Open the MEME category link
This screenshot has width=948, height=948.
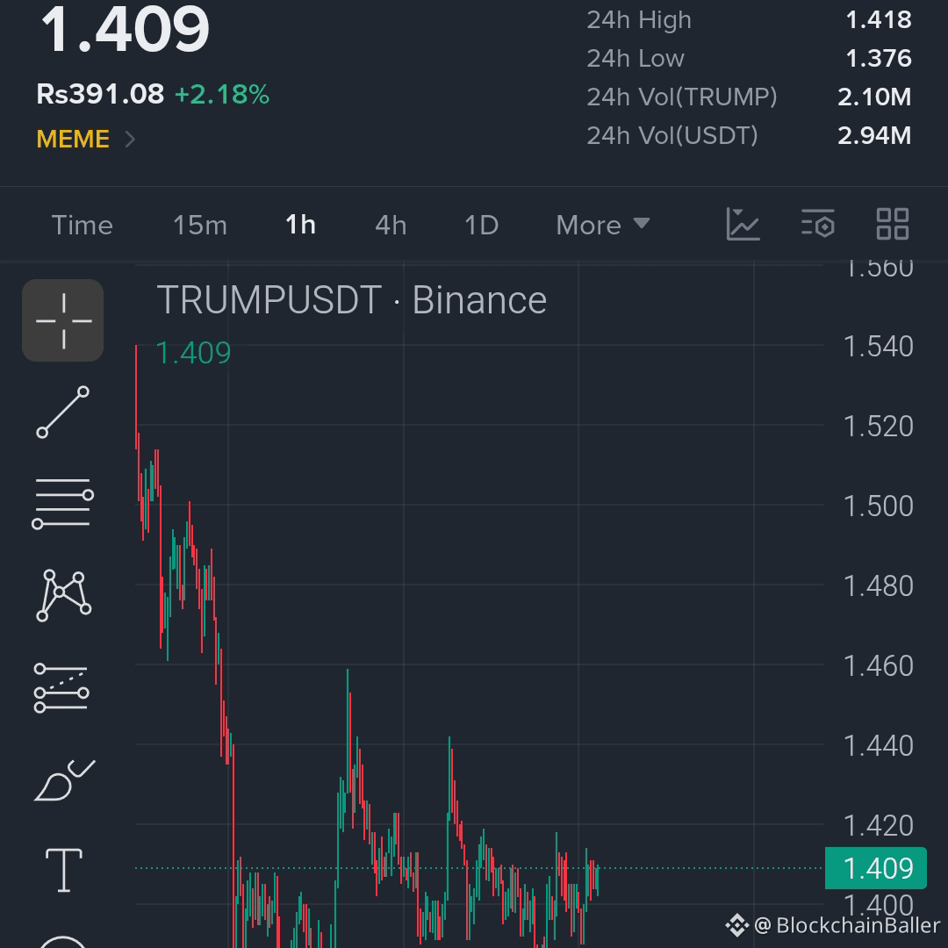coord(73,139)
